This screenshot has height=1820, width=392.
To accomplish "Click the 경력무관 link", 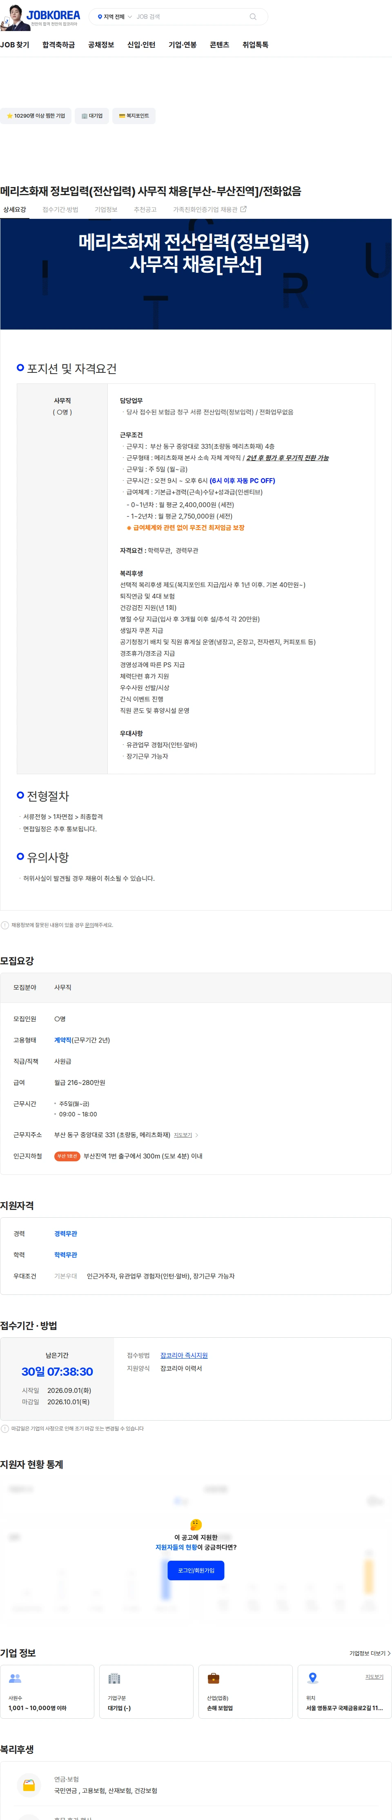I will point(66,1234).
